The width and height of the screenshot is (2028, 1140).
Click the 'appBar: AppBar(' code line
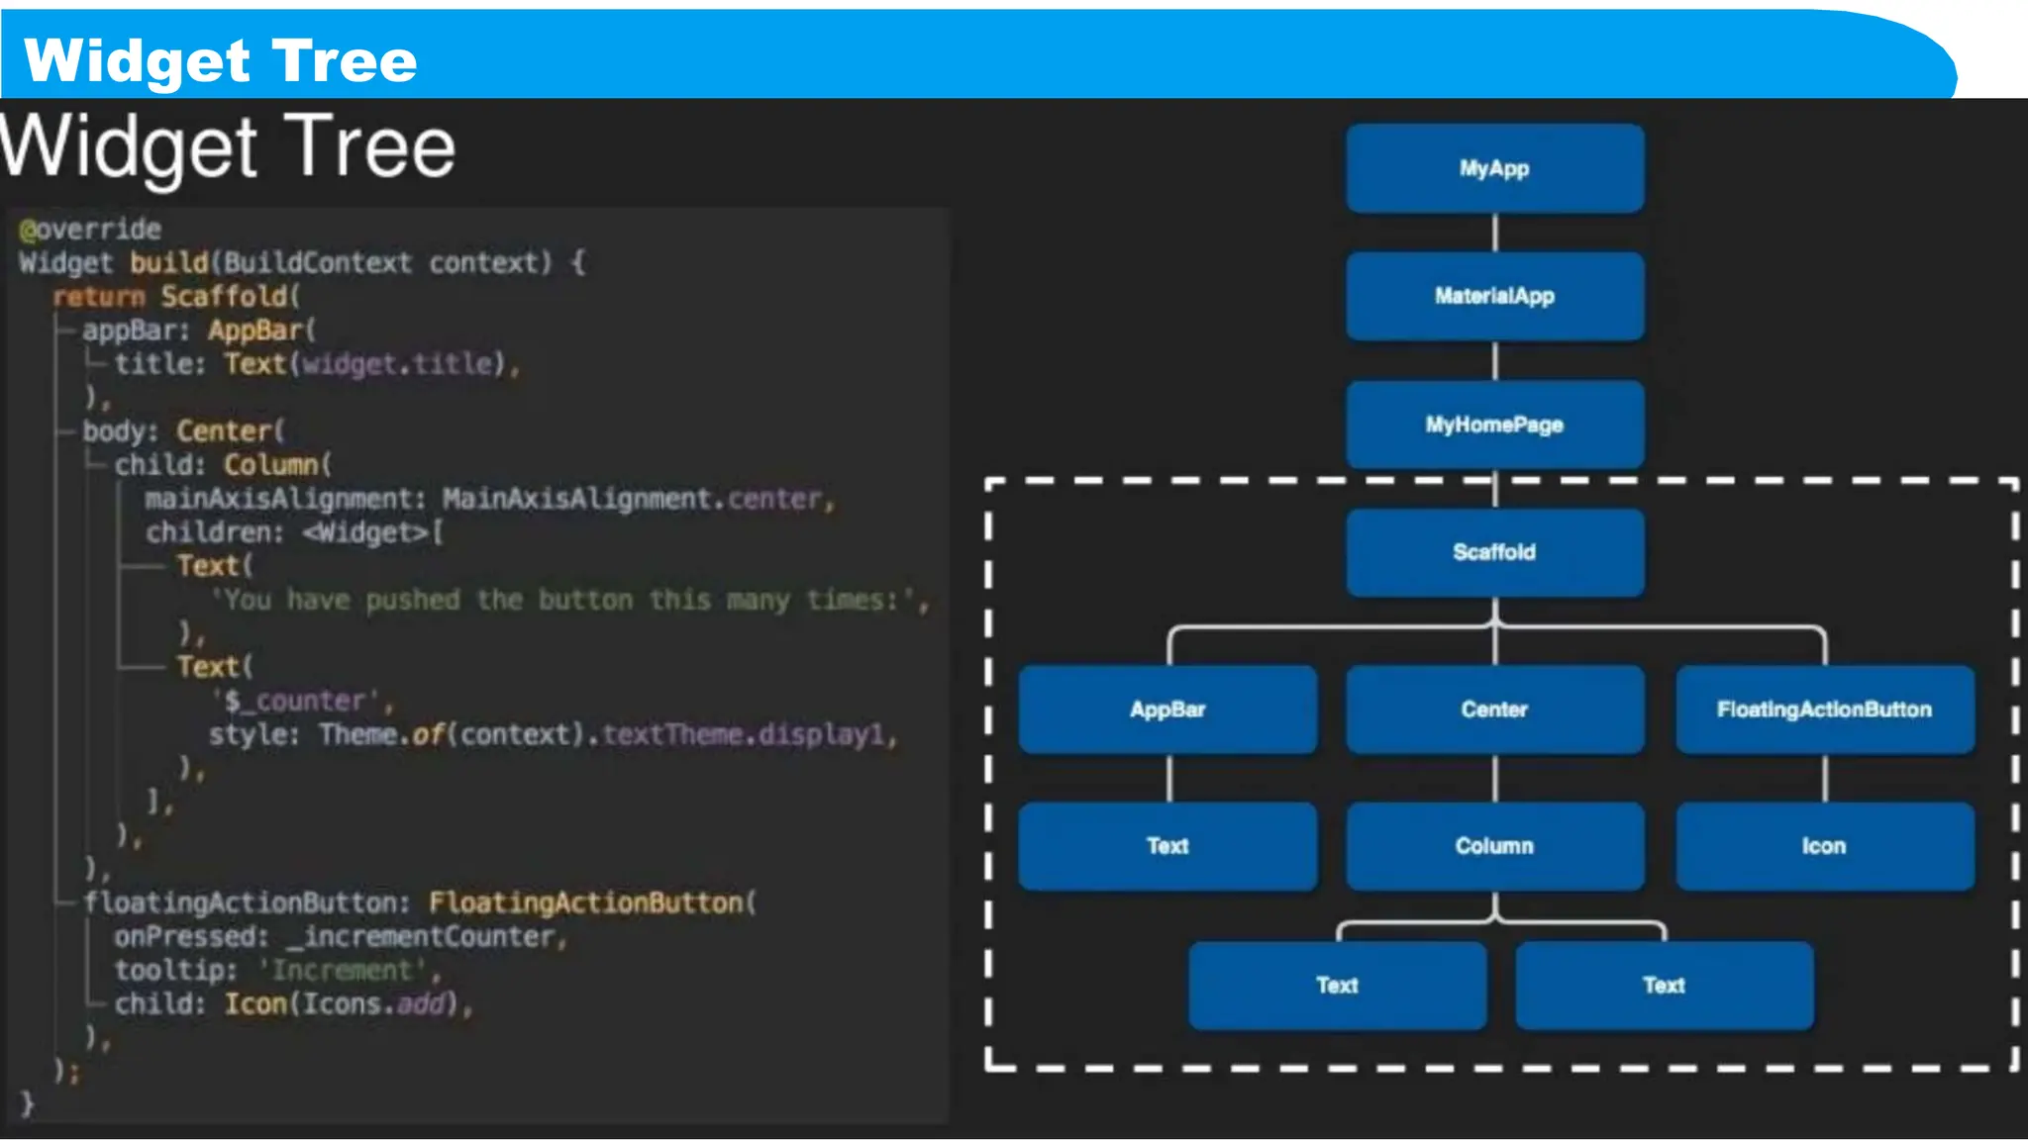point(198,331)
